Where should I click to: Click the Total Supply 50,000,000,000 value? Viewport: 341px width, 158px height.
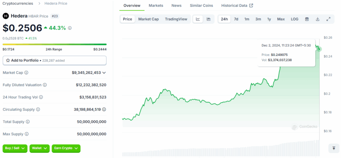pos(92,122)
